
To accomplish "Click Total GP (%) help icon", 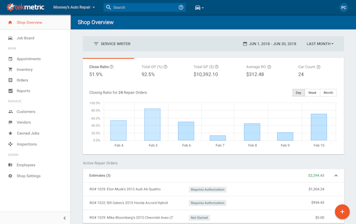I will pyautogui.click(x=166, y=67).
